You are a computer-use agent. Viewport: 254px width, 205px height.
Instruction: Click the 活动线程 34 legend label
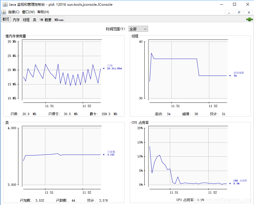[239, 74]
